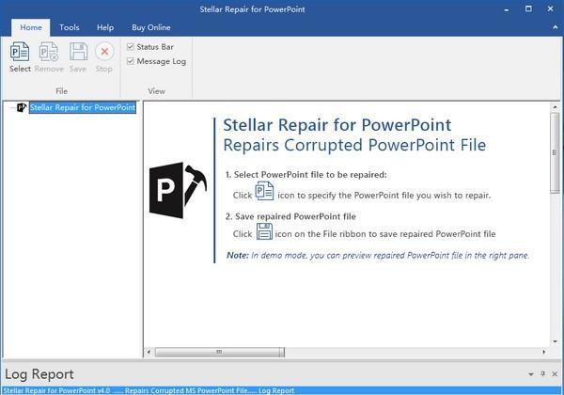Select Stellar Repair for PowerPoint tree item
The width and height of the screenshot is (564, 395).
pos(83,107)
